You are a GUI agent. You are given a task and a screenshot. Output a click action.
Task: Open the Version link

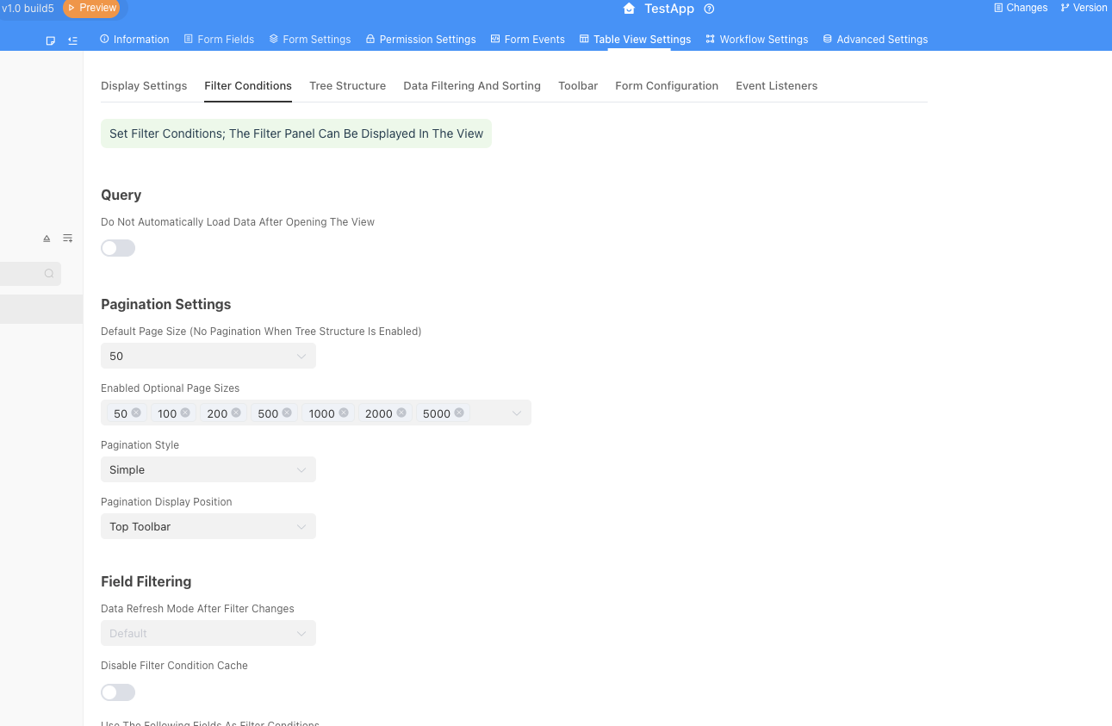[x=1084, y=8]
